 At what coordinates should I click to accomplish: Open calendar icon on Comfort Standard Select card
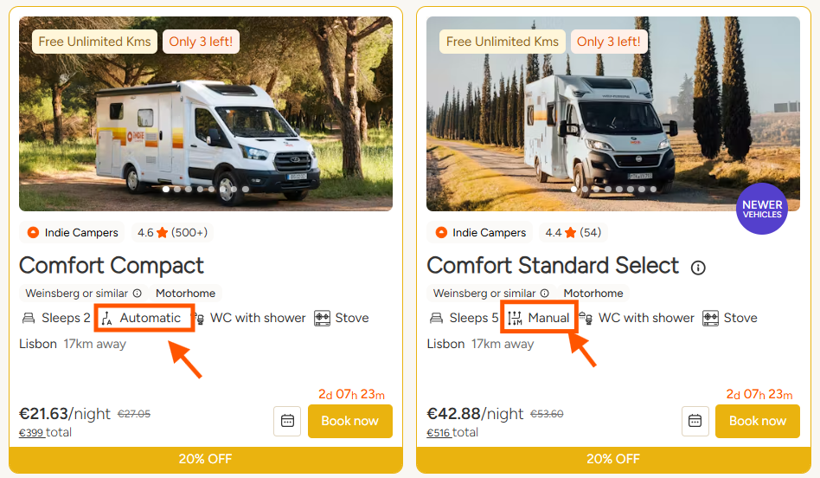click(695, 421)
